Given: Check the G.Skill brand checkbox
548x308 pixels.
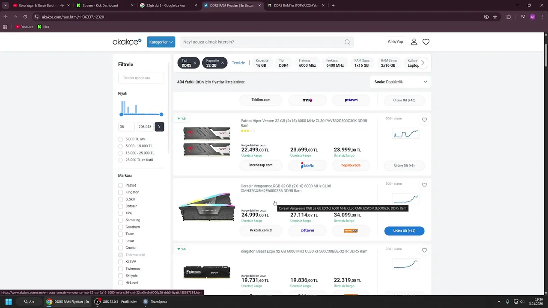Looking at the screenshot, I should click(120, 199).
